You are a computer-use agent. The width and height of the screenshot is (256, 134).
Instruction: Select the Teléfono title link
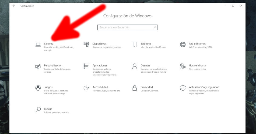(x=146, y=44)
